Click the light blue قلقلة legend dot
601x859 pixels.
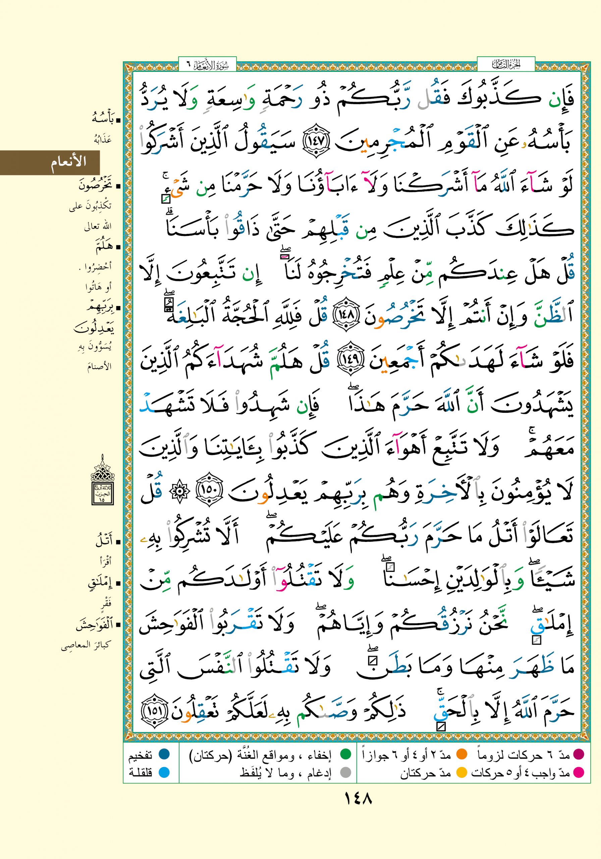click(x=164, y=772)
